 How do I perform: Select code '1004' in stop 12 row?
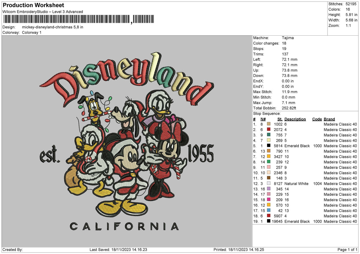317,184
